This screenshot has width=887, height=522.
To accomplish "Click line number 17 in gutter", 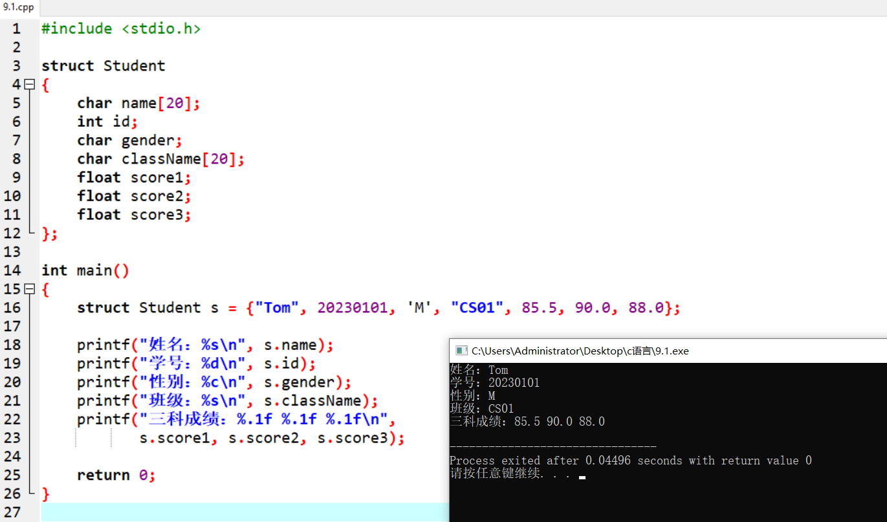I will coord(12,326).
